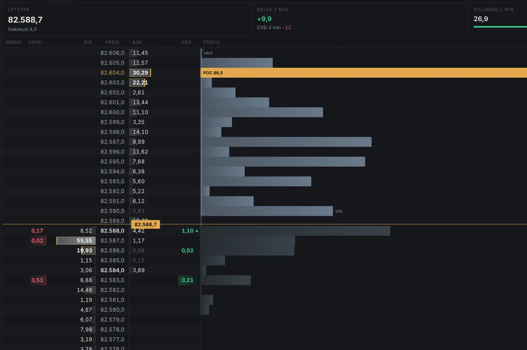Click the BID column header
This screenshot has height=350, width=527.
[88, 42]
